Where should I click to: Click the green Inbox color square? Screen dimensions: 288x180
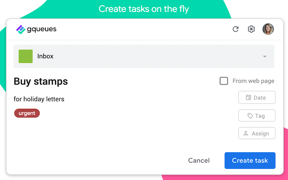tap(26, 56)
